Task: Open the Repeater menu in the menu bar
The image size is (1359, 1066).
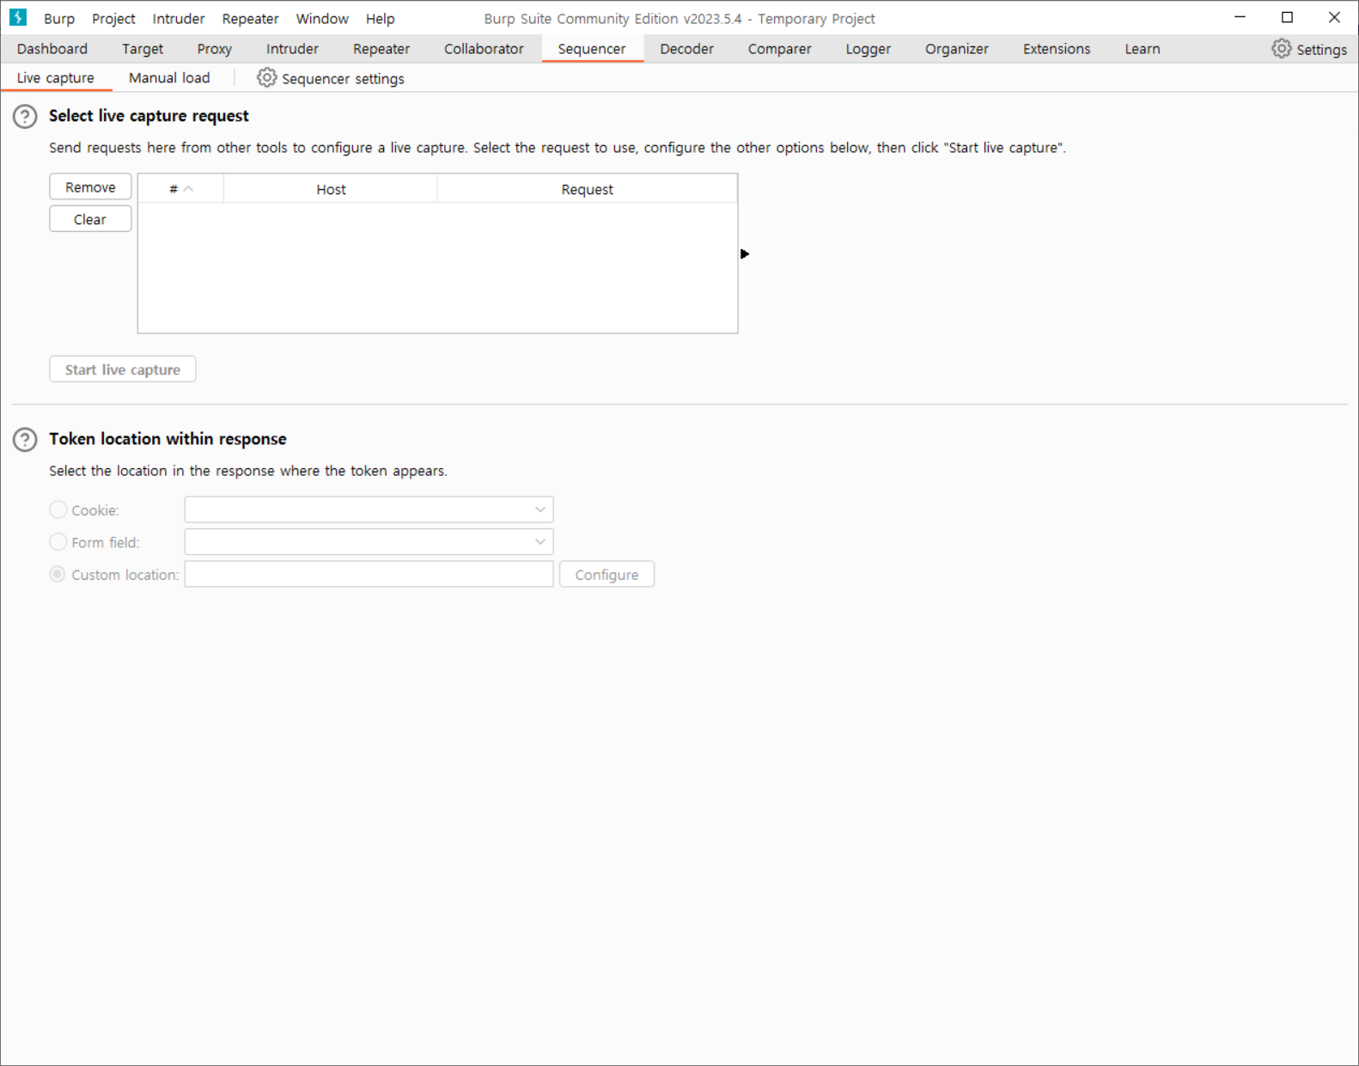Action: coord(250,18)
